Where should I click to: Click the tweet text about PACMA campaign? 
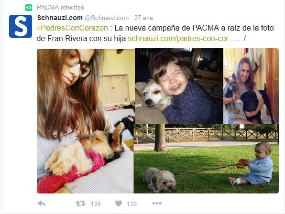(155, 33)
